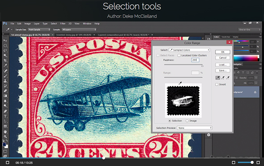Open the Sample All Layers dropdown

point(79,29)
